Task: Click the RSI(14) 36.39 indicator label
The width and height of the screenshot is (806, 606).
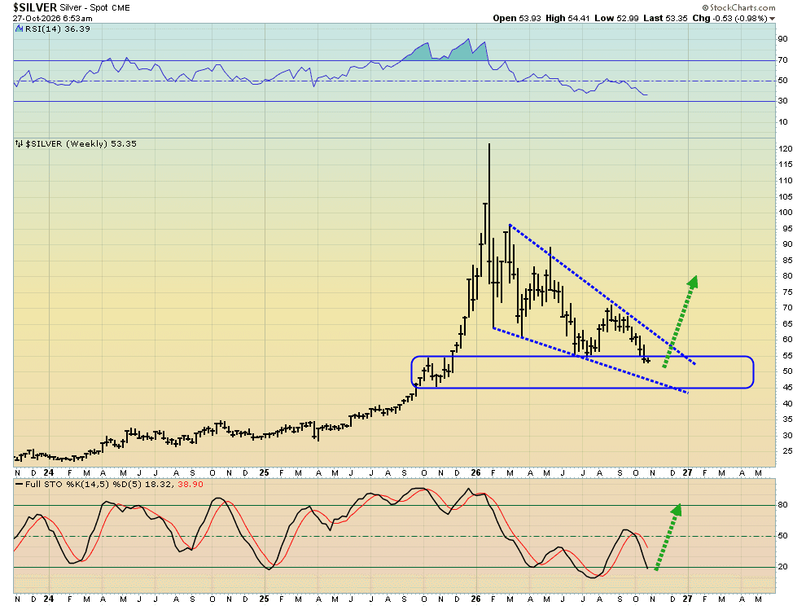Action: click(x=58, y=29)
